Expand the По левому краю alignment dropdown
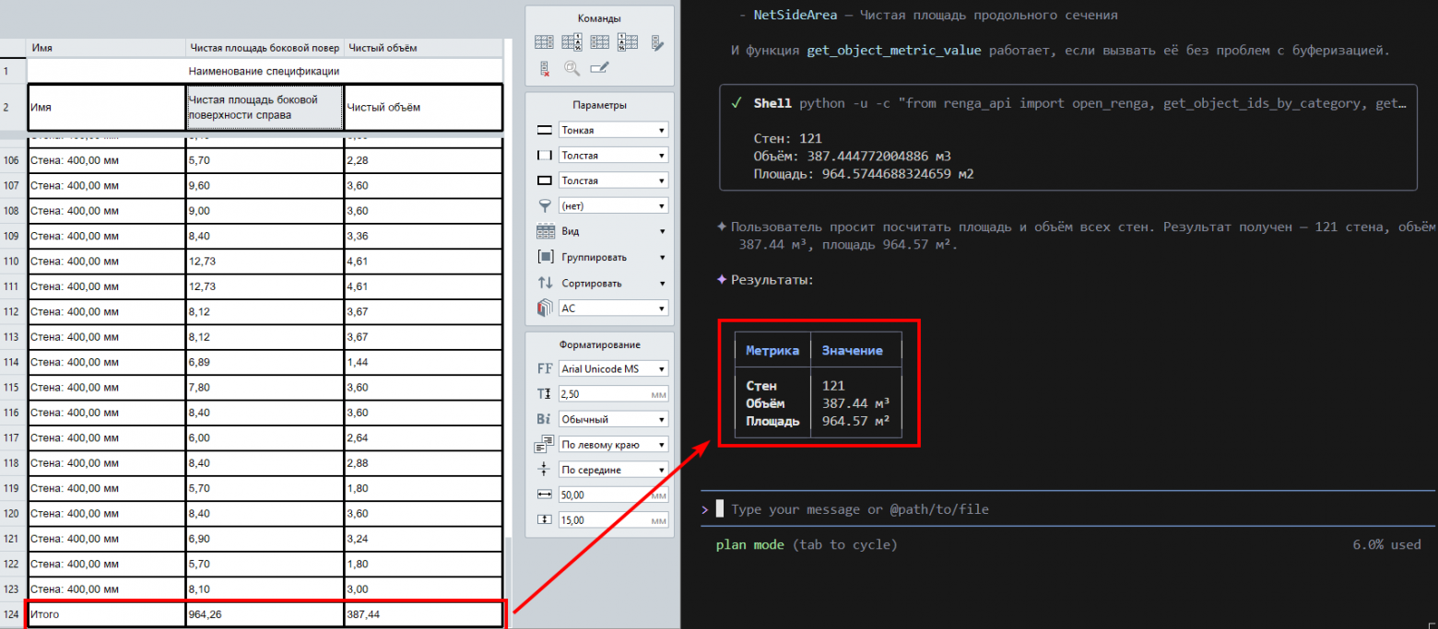The image size is (1438, 629). click(613, 445)
